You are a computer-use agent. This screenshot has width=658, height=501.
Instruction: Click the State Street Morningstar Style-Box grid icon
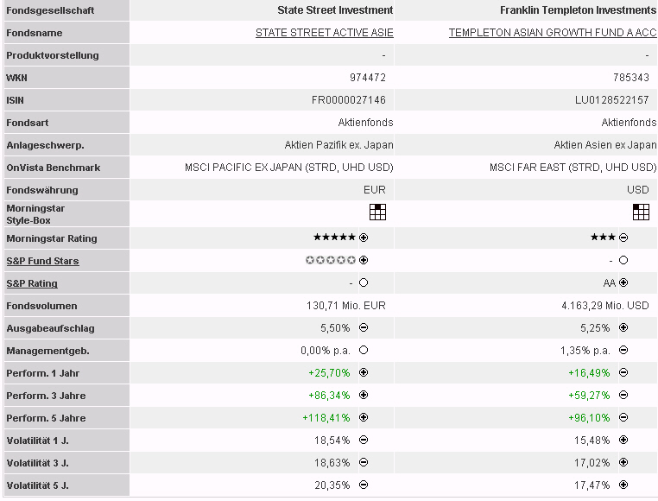point(377,212)
